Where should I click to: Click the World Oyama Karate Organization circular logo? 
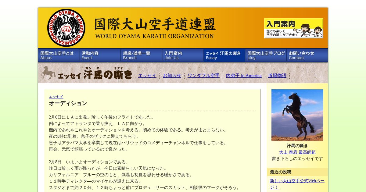[x=66, y=28]
